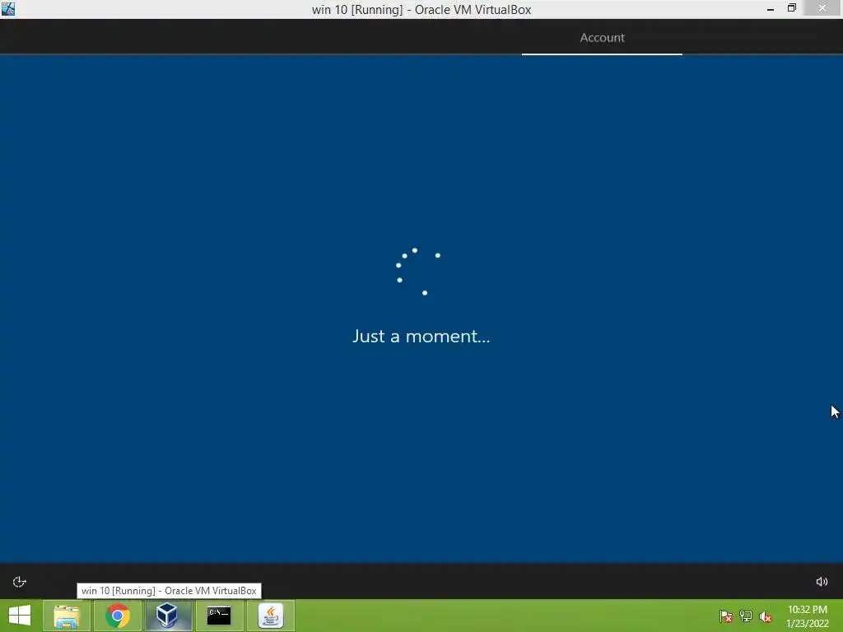The image size is (843, 632).
Task: Open the Command Prompt taskbar icon
Action: (219, 616)
